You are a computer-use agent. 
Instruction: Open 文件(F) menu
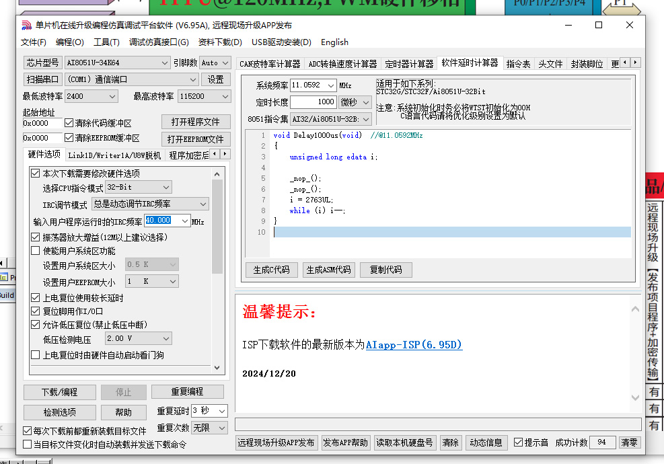click(34, 42)
